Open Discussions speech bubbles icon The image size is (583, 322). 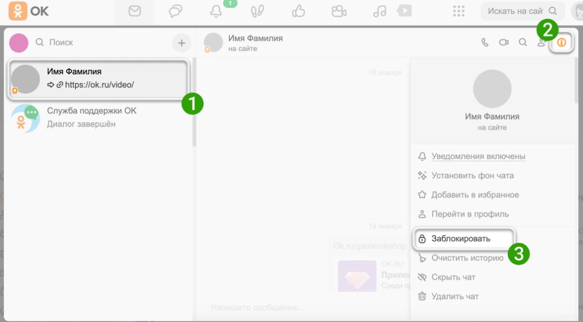click(175, 11)
